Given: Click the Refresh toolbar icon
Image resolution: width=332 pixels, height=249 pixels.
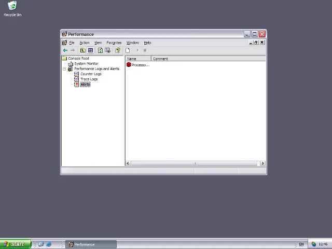Looking at the screenshot, I should pos(100,50).
